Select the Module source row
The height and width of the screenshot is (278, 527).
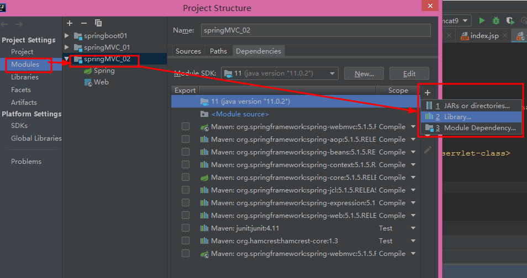click(294, 114)
